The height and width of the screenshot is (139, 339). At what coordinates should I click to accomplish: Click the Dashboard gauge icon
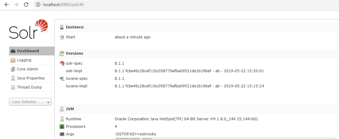(x=13, y=51)
